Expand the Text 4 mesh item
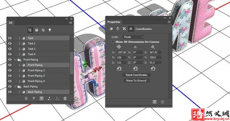The image size is (230, 121). tap(19, 54)
